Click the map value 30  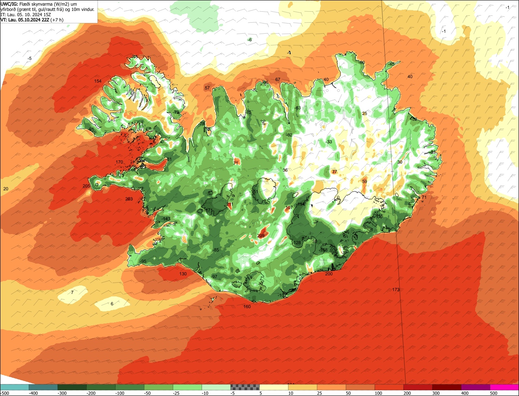coord(400,162)
